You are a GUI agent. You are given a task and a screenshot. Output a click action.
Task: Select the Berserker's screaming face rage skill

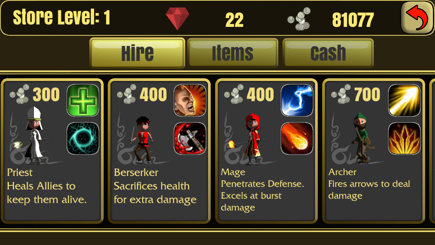pos(190,100)
